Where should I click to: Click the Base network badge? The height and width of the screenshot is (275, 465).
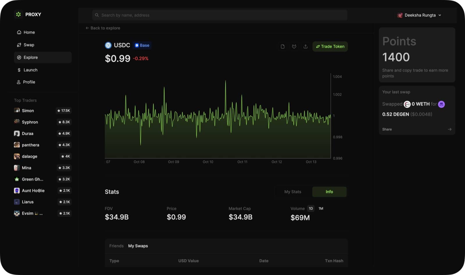click(142, 45)
